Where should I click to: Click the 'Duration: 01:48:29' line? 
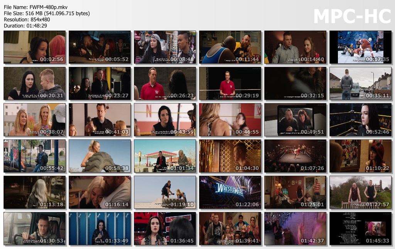[x=25, y=26]
